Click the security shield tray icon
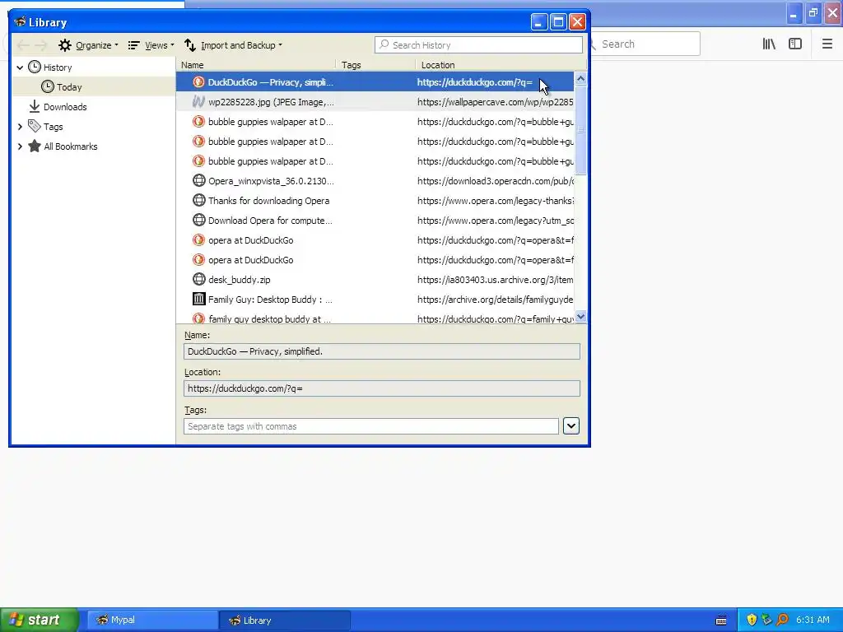Viewport: 843px width, 632px height. 752,620
